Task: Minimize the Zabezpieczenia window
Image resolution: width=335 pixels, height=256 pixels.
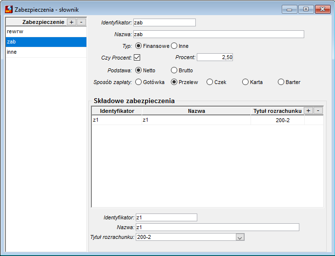Action: tap(290, 9)
